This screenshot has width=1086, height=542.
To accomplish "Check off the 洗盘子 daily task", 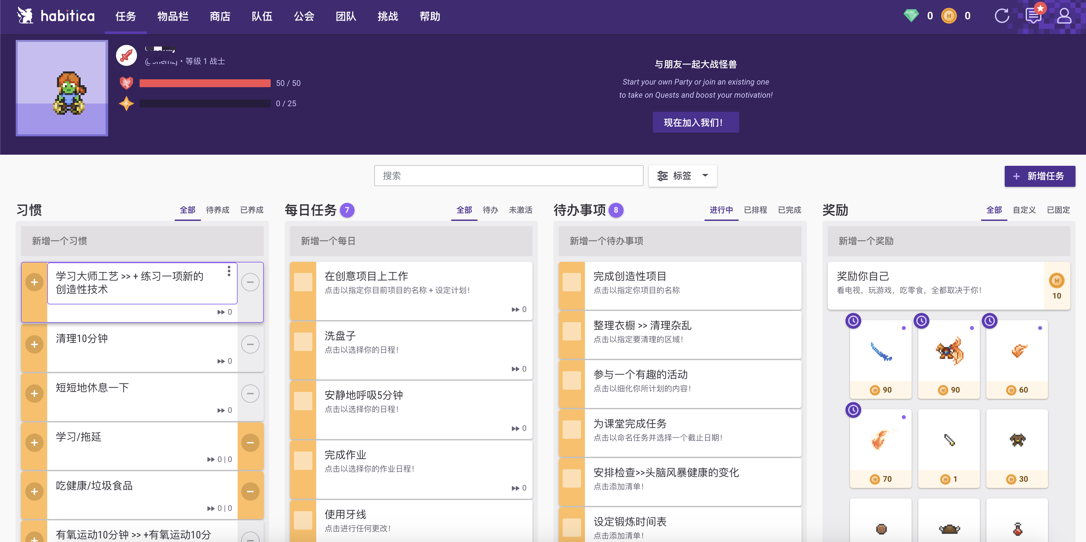I will click(x=303, y=342).
